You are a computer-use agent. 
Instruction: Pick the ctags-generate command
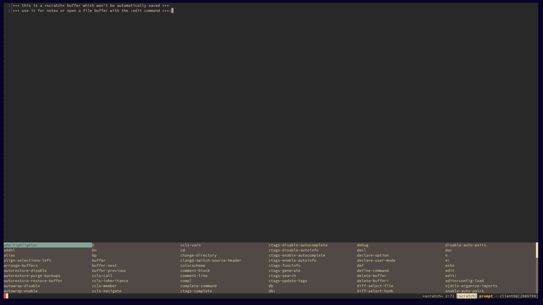click(x=284, y=270)
